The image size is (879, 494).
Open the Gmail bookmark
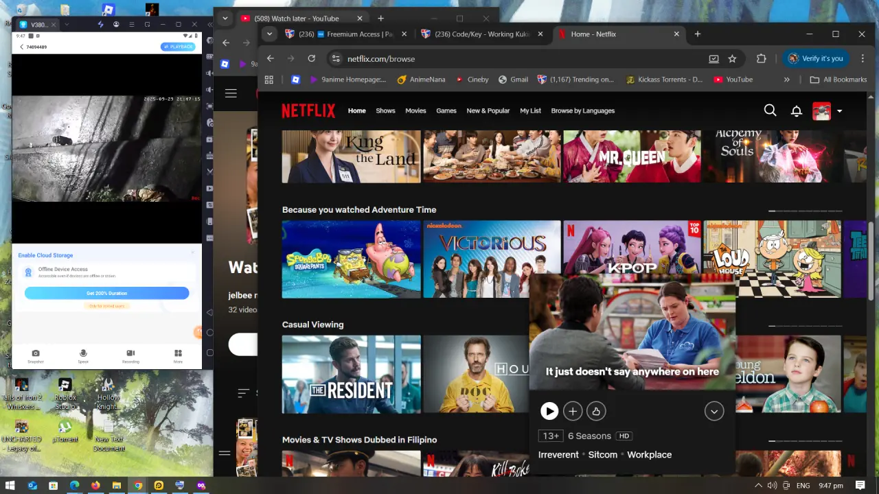point(513,80)
